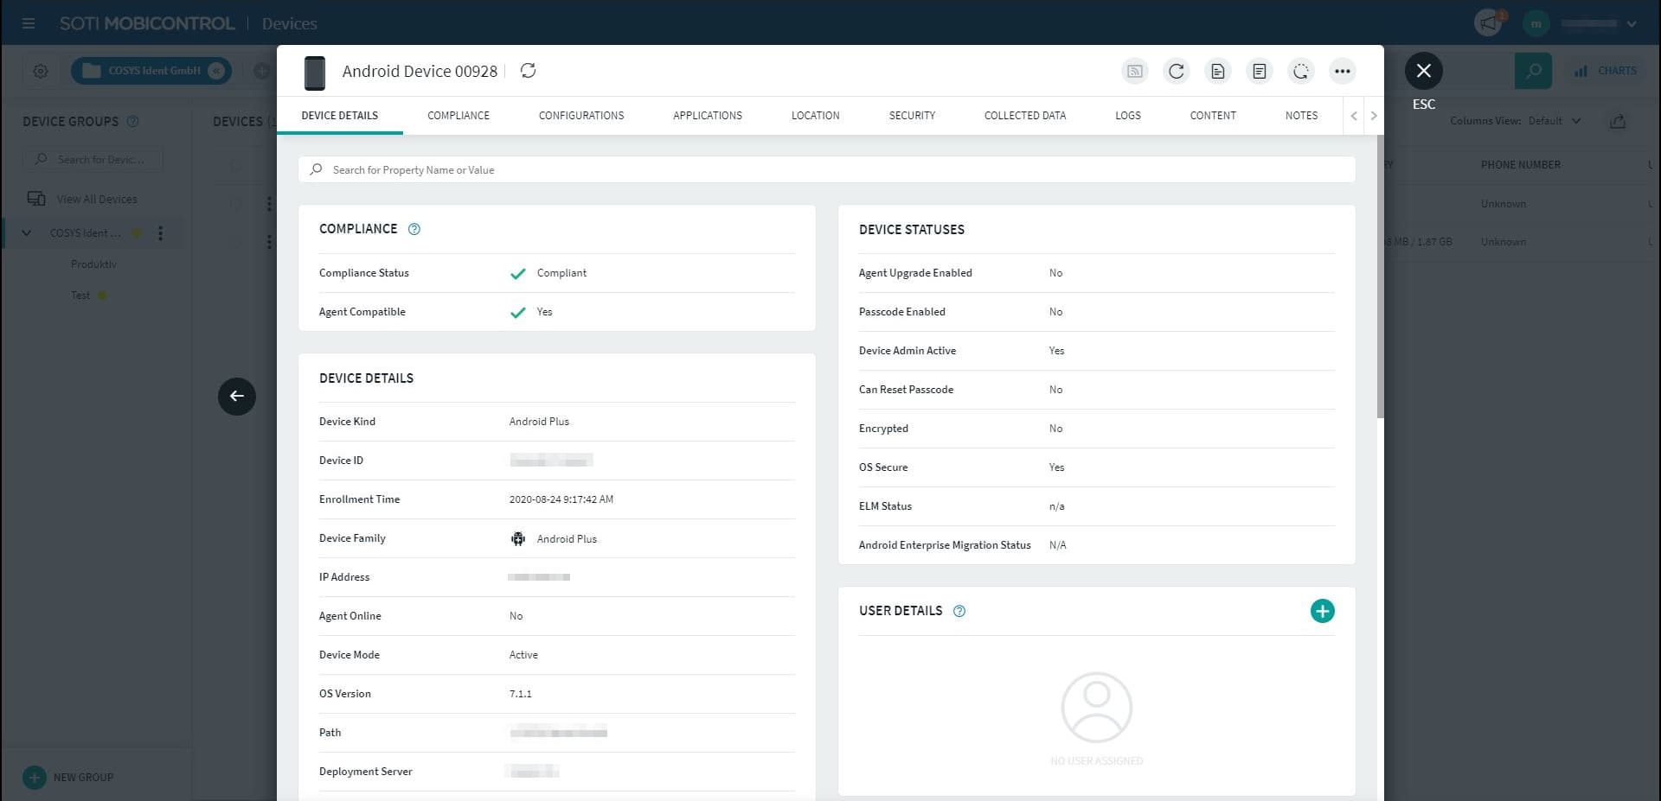Click the remote control cast icon
Screen dimensions: 1661x801
coord(1135,72)
